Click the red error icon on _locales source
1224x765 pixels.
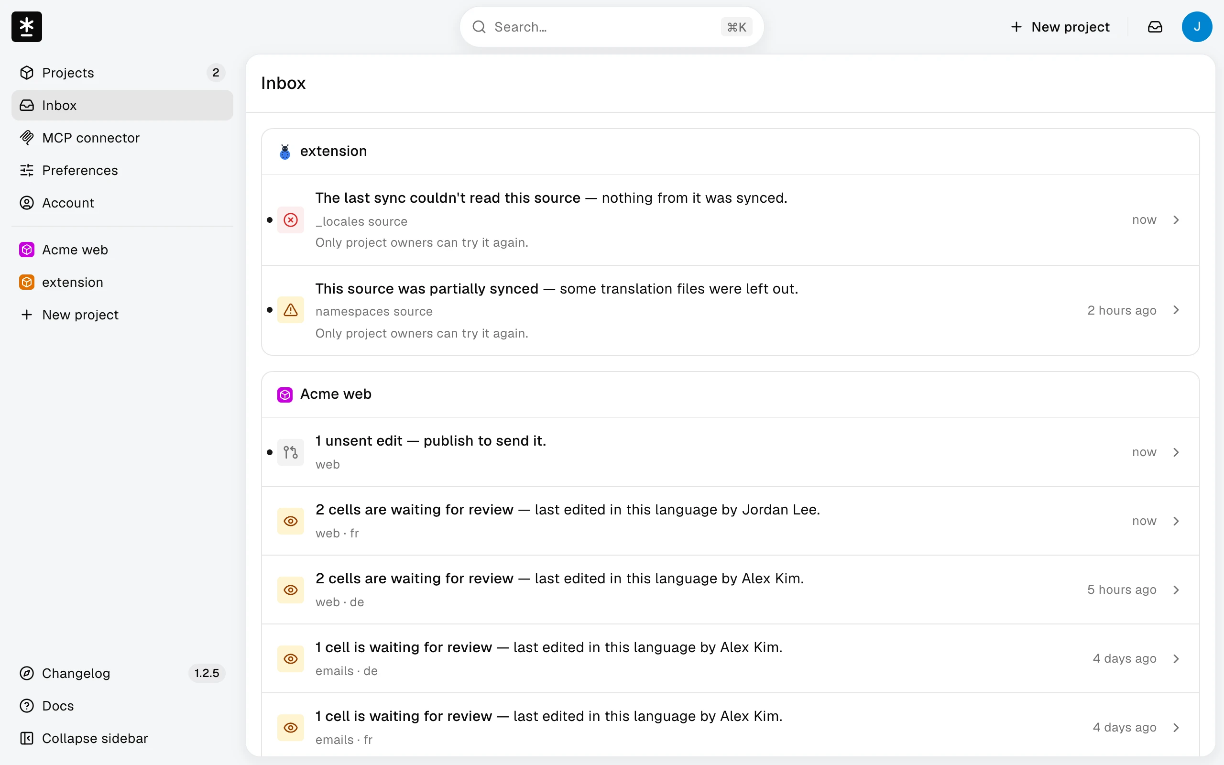pos(290,219)
